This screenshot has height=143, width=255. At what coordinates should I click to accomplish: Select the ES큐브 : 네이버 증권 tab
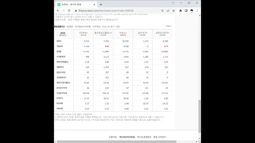[76, 5]
